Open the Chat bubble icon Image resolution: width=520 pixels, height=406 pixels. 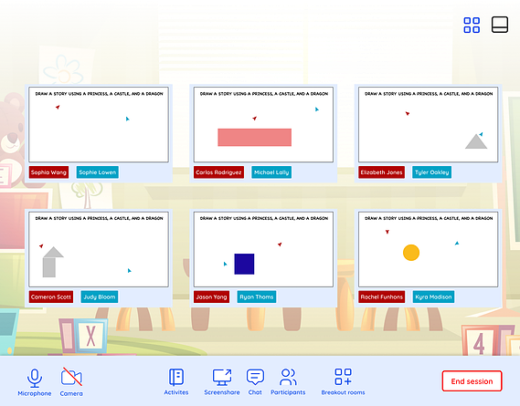tap(255, 377)
